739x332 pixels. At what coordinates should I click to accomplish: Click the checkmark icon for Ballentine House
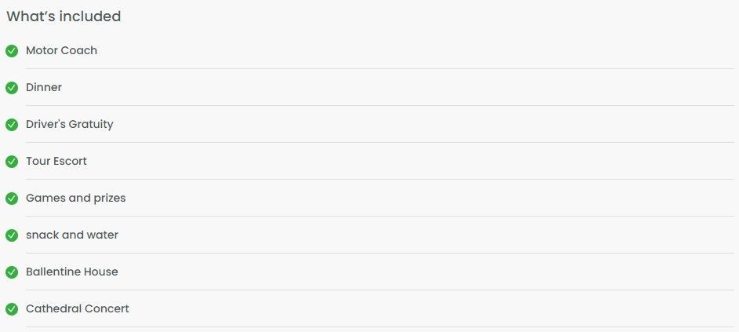point(12,272)
